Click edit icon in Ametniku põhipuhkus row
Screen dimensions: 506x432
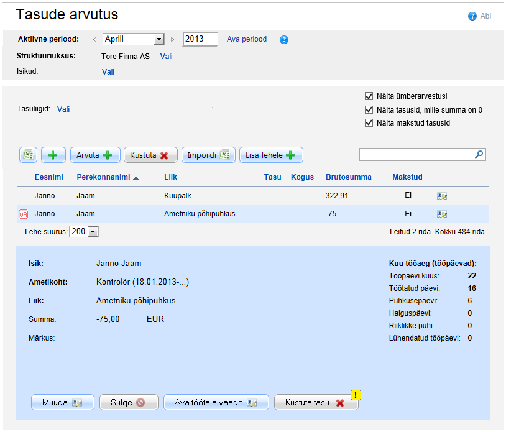point(443,214)
